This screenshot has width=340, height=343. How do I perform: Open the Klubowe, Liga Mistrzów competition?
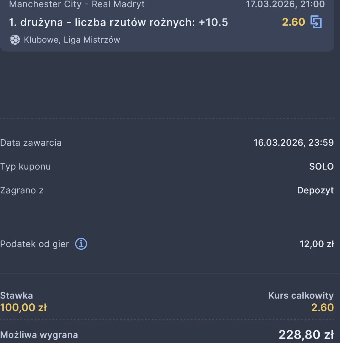72,40
